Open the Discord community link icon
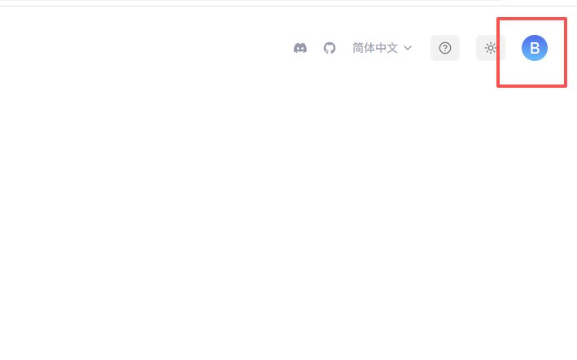The image size is (577, 360). (x=300, y=48)
